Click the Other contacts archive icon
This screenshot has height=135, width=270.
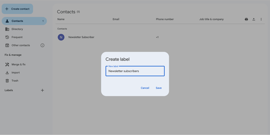tap(7, 45)
